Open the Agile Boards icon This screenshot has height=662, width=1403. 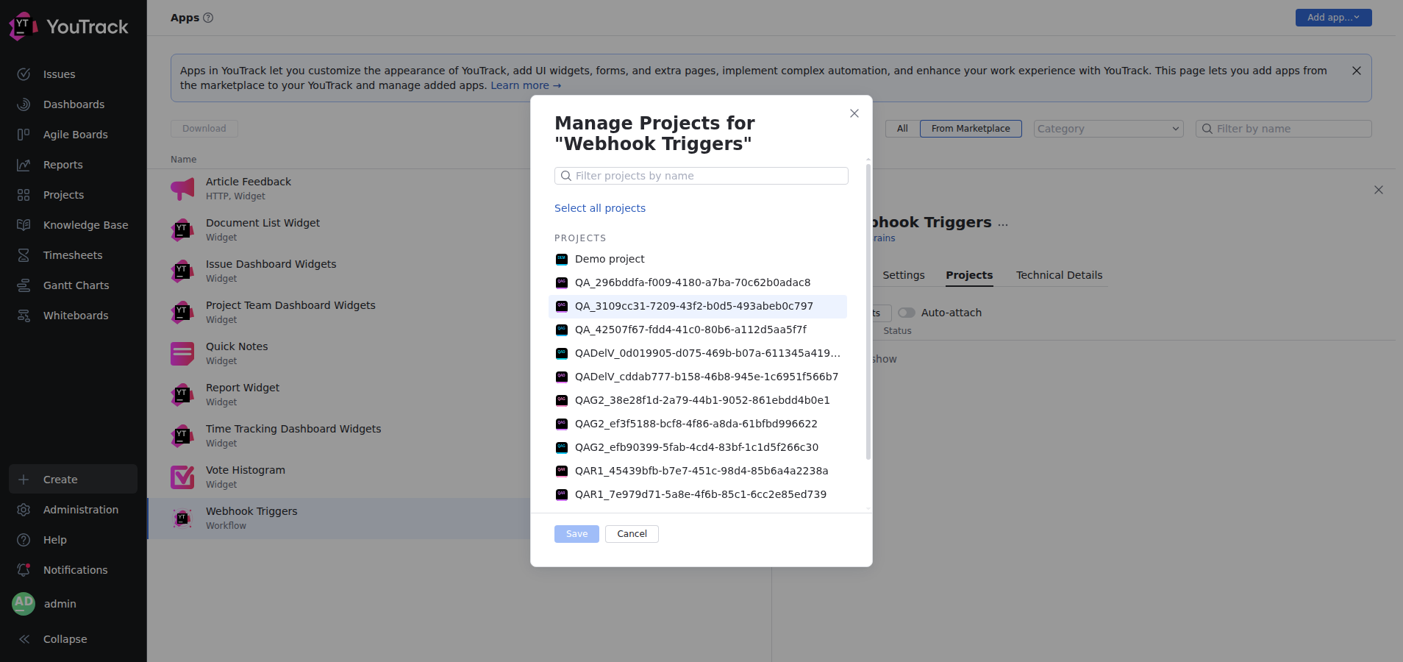[x=24, y=135]
